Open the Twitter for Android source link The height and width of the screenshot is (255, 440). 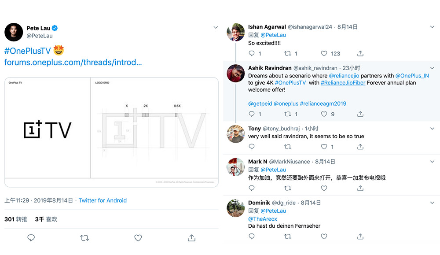(x=103, y=200)
